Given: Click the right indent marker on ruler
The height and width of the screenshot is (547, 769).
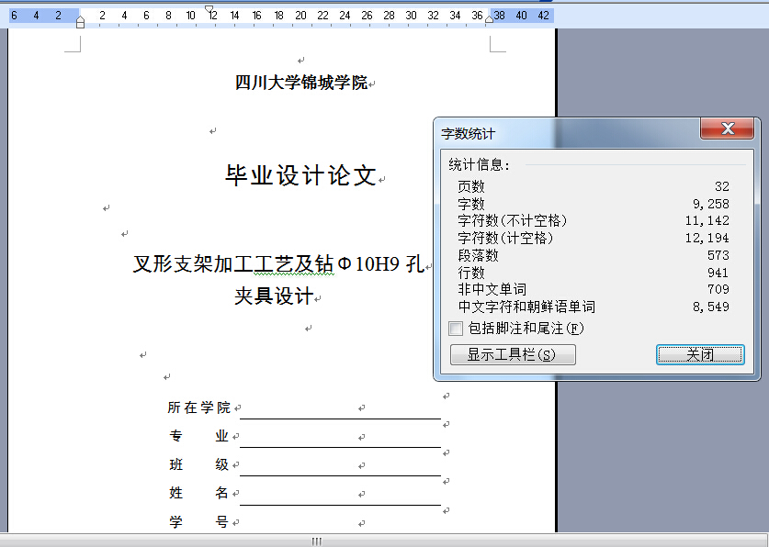Looking at the screenshot, I should (489, 19).
